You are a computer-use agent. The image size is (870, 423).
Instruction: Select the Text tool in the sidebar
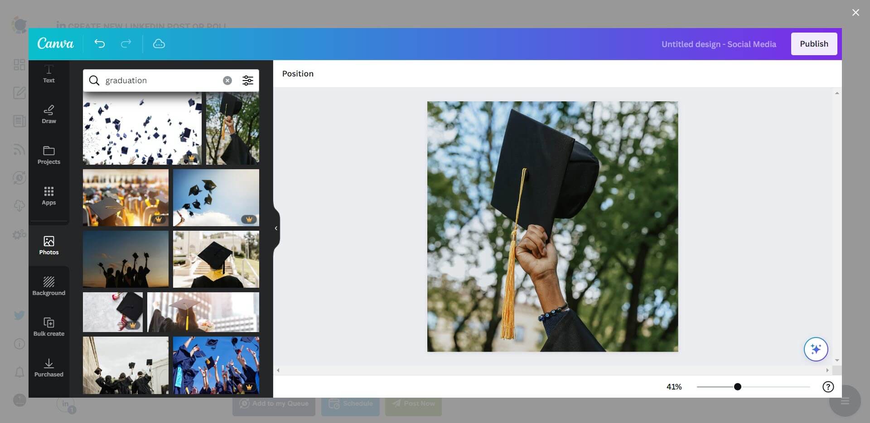48,75
